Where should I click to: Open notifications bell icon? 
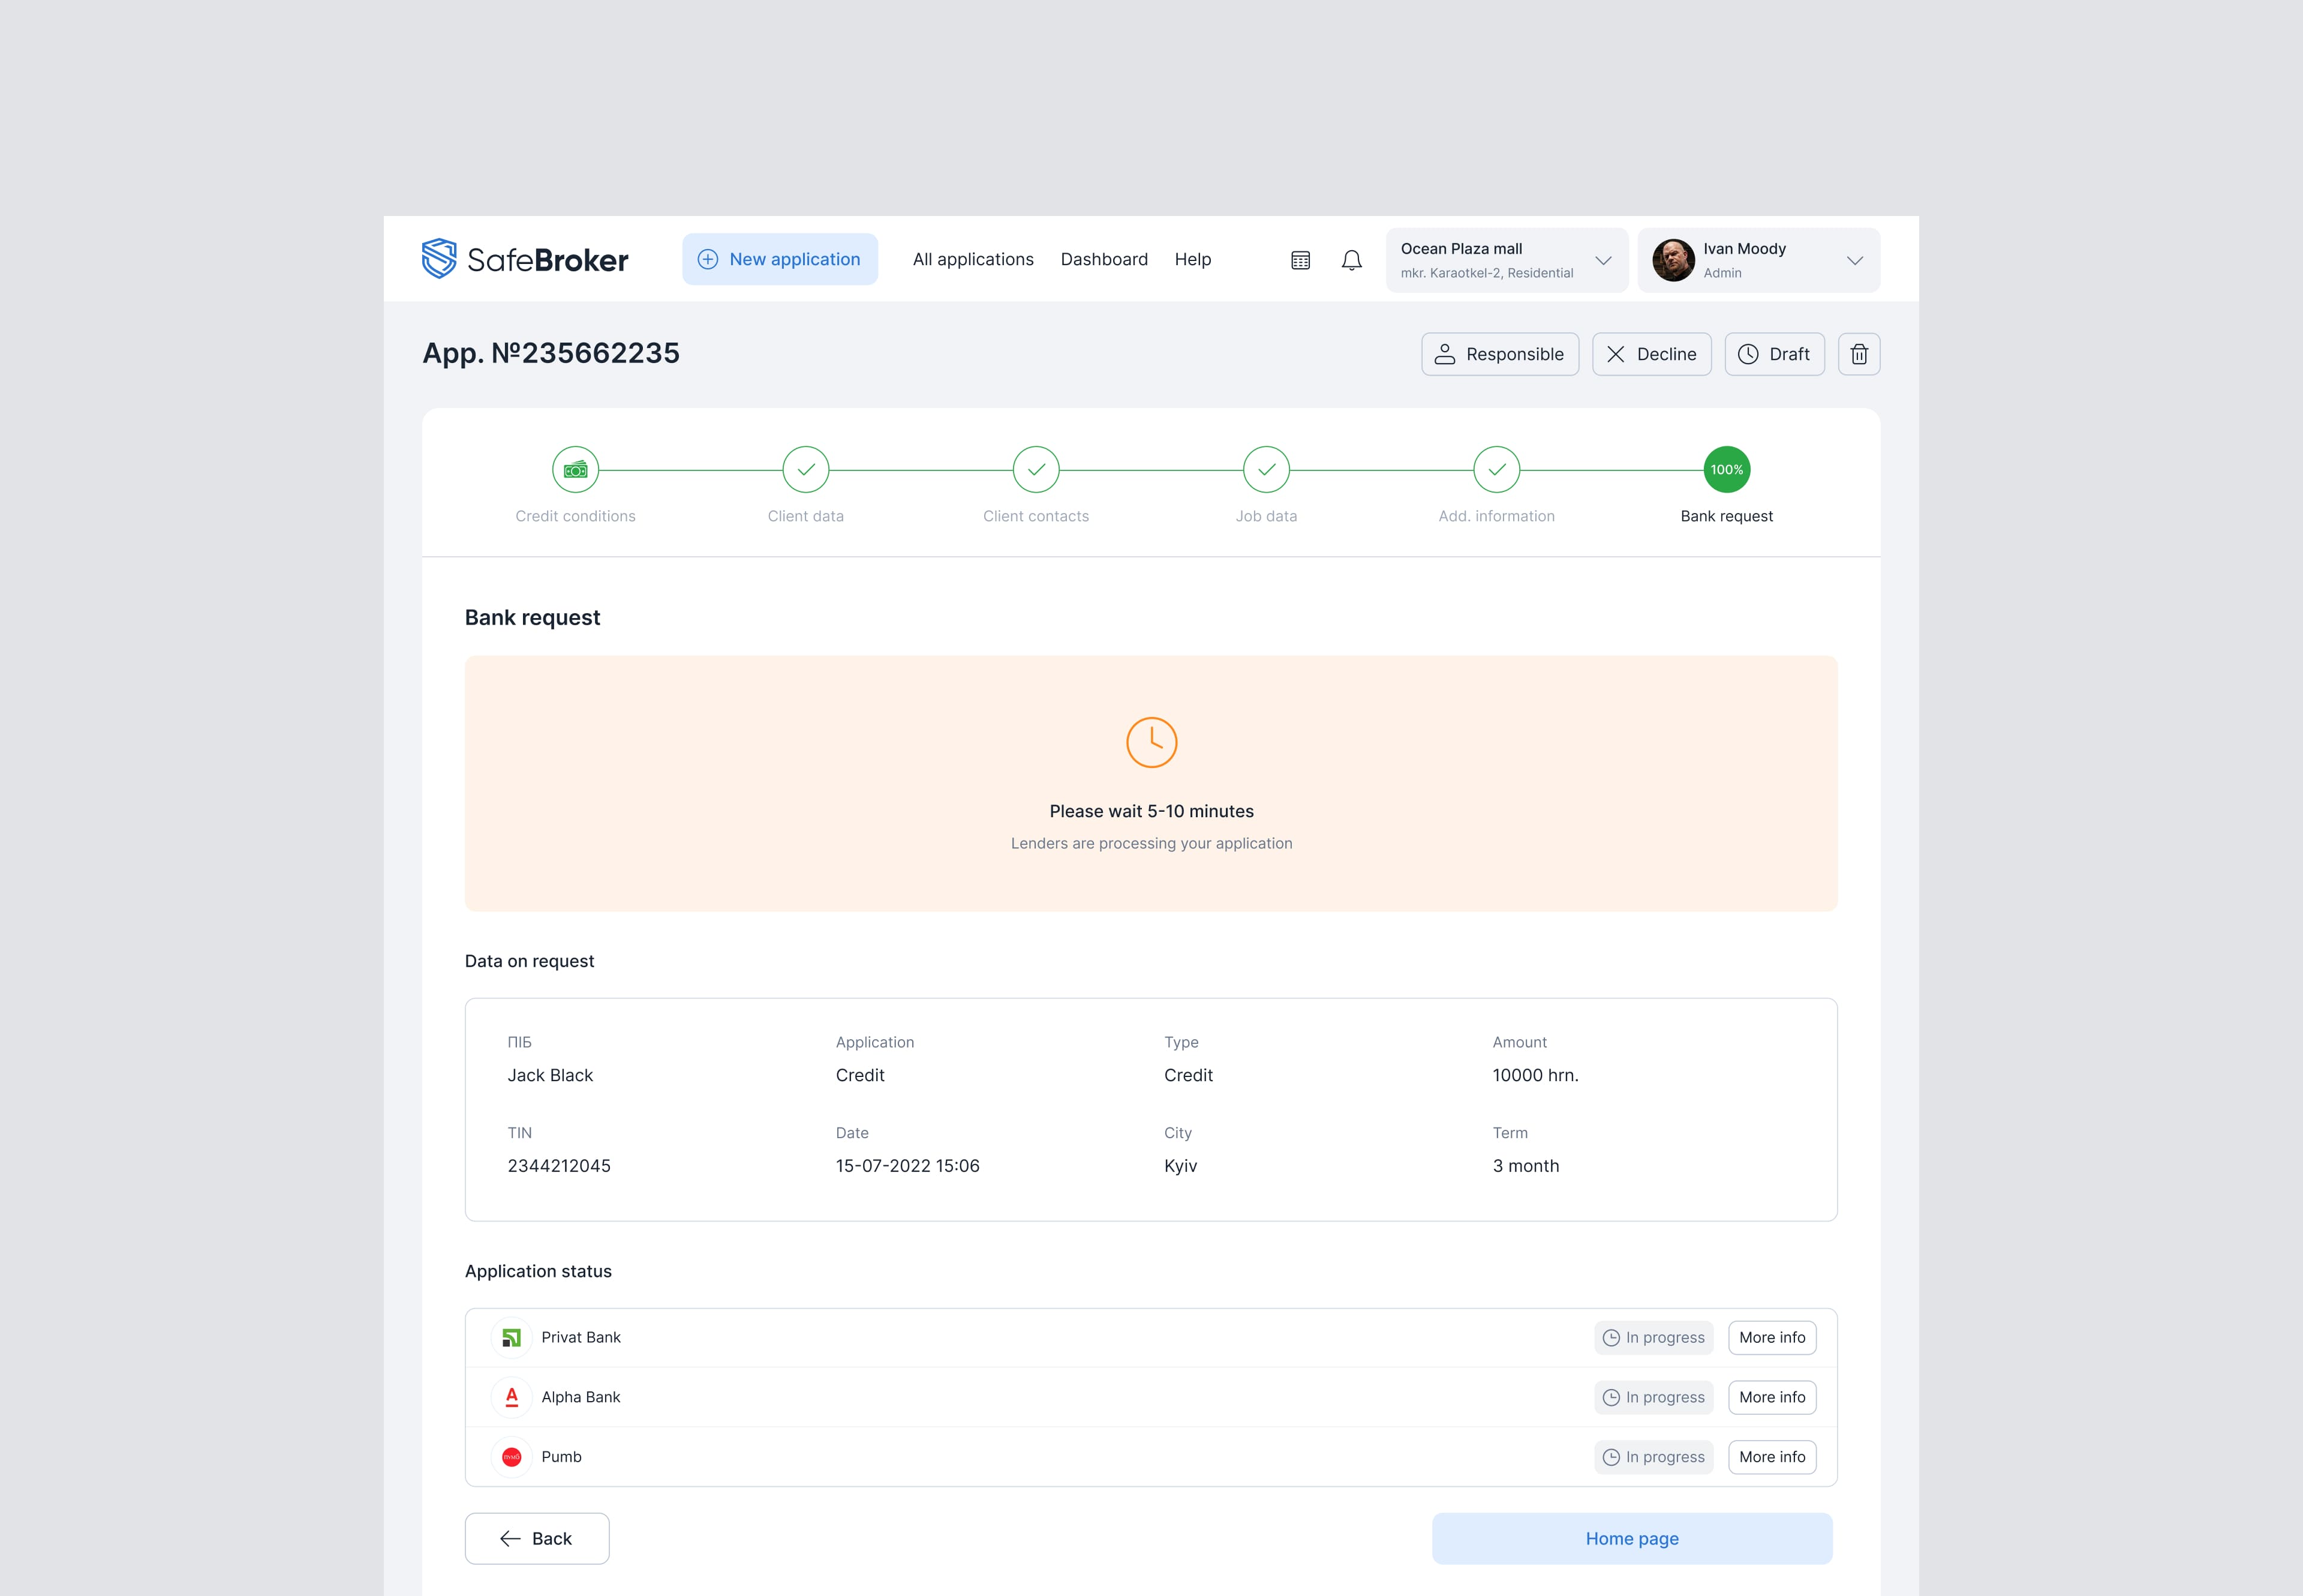[x=1351, y=260]
